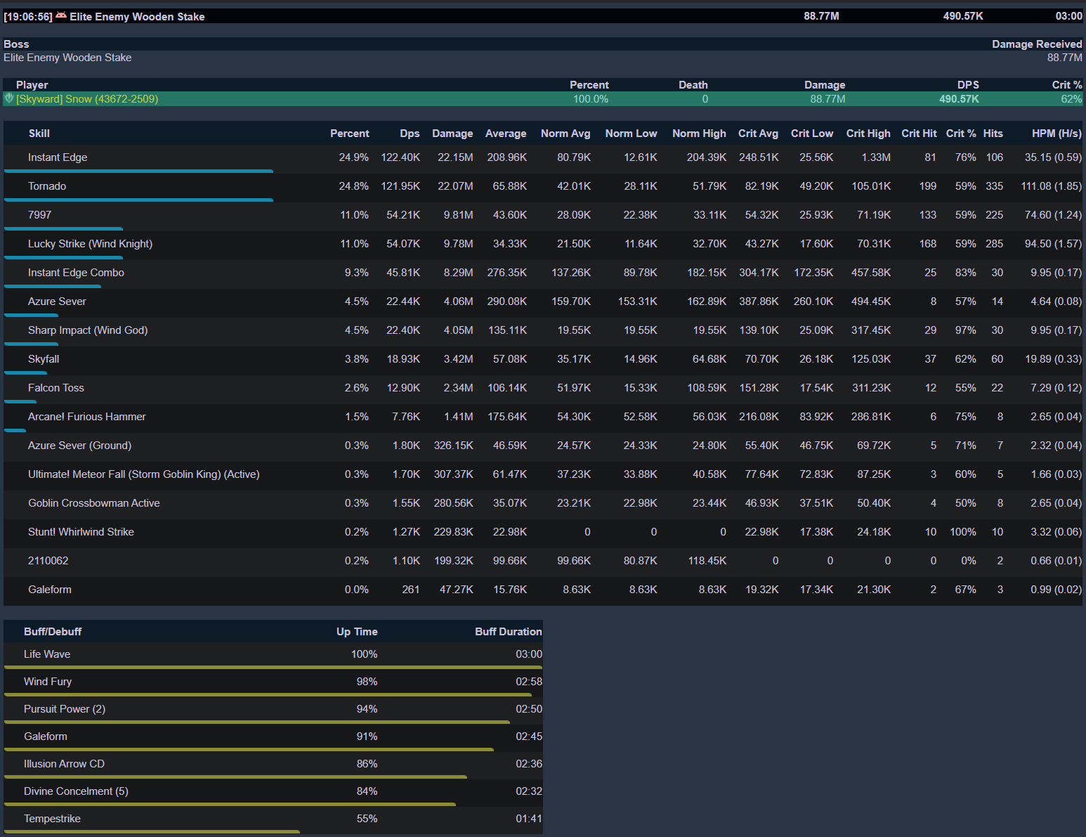
Task: Select the Tornado skill row
Action: coord(47,186)
